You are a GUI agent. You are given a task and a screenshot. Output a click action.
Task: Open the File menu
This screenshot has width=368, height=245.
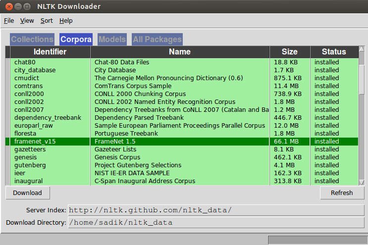click(9, 21)
